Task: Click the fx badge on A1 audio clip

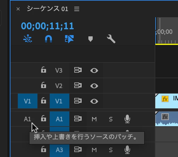Action: tap(165, 117)
